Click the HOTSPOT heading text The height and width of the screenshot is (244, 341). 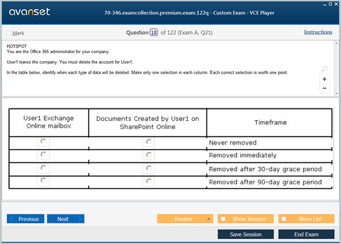(x=17, y=46)
